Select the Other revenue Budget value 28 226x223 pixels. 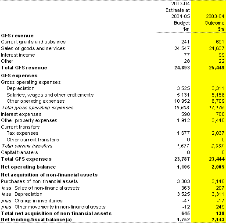(187, 61)
